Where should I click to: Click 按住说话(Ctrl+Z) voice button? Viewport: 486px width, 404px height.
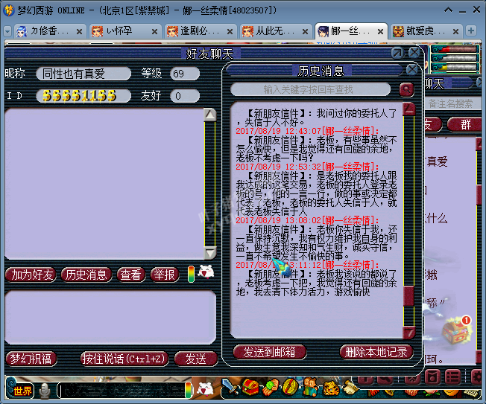click(x=124, y=359)
